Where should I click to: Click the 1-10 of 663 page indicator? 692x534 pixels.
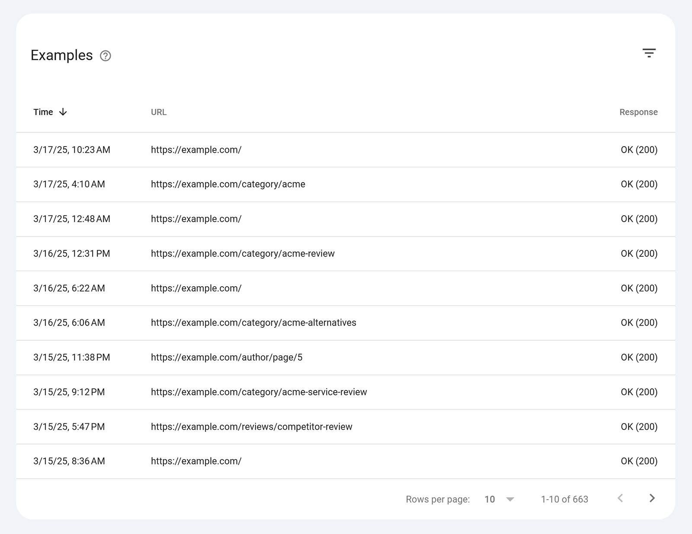click(x=564, y=499)
